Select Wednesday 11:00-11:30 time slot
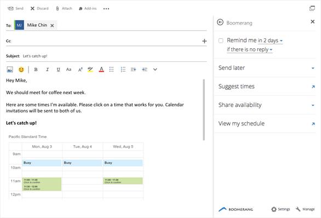The image size is (321, 218). (123, 181)
